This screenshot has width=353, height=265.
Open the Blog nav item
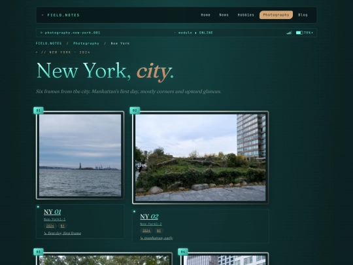coord(303,15)
